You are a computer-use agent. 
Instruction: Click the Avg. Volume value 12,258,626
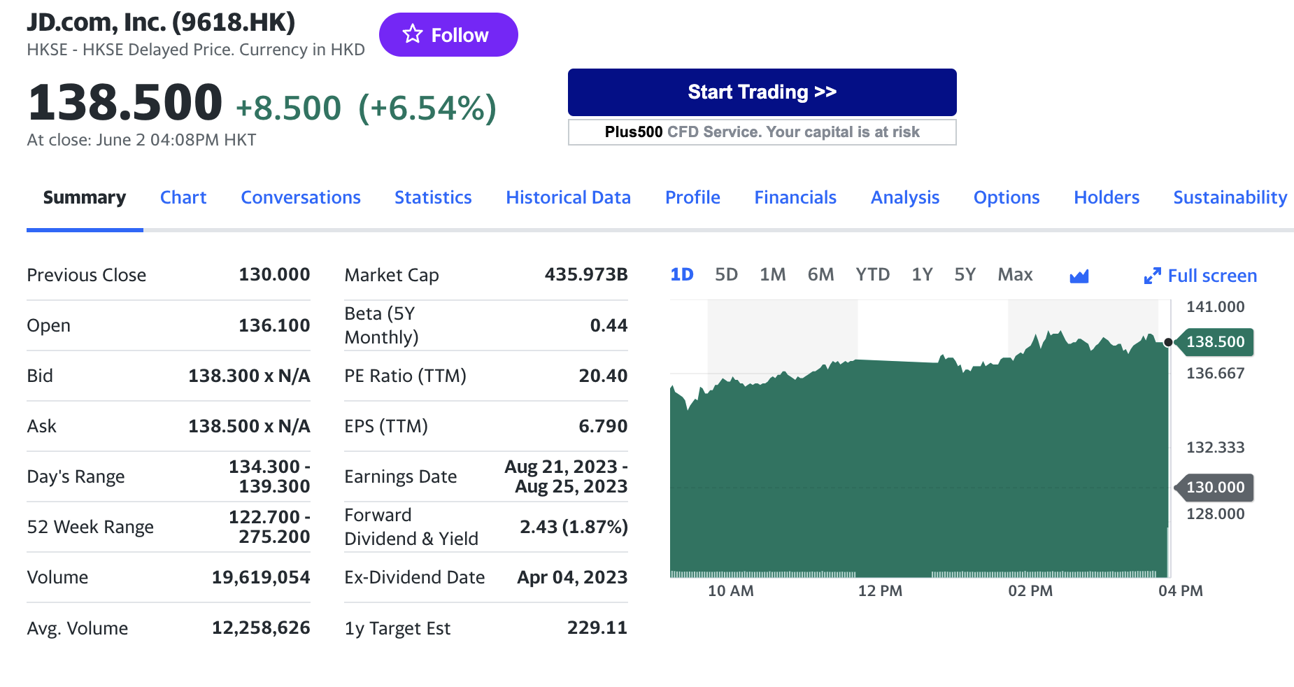(261, 628)
